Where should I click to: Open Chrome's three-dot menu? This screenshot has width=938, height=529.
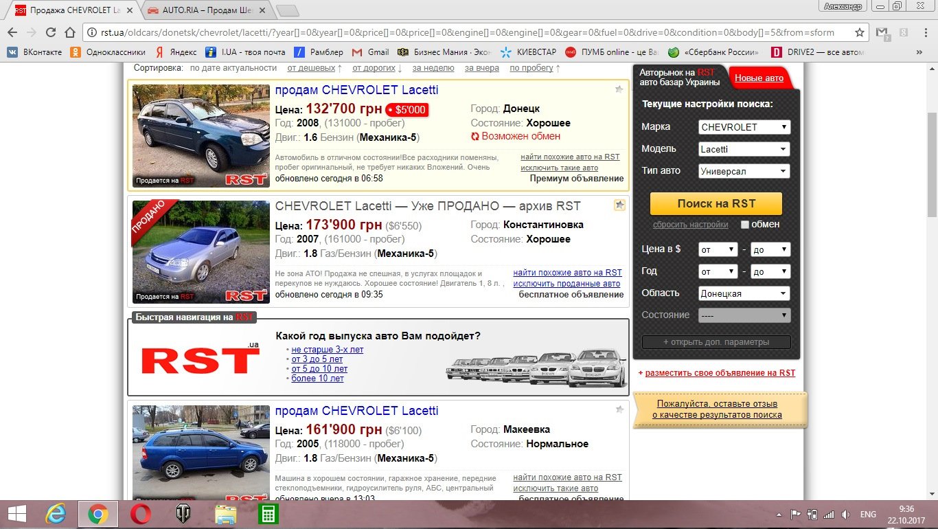point(926,32)
